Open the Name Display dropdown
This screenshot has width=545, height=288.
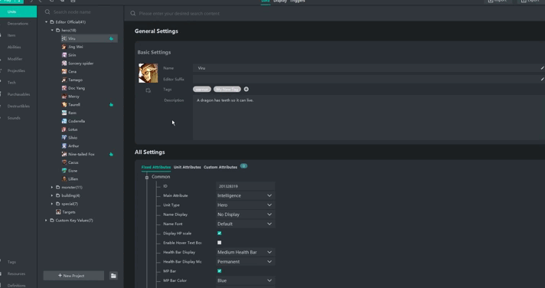(246, 214)
